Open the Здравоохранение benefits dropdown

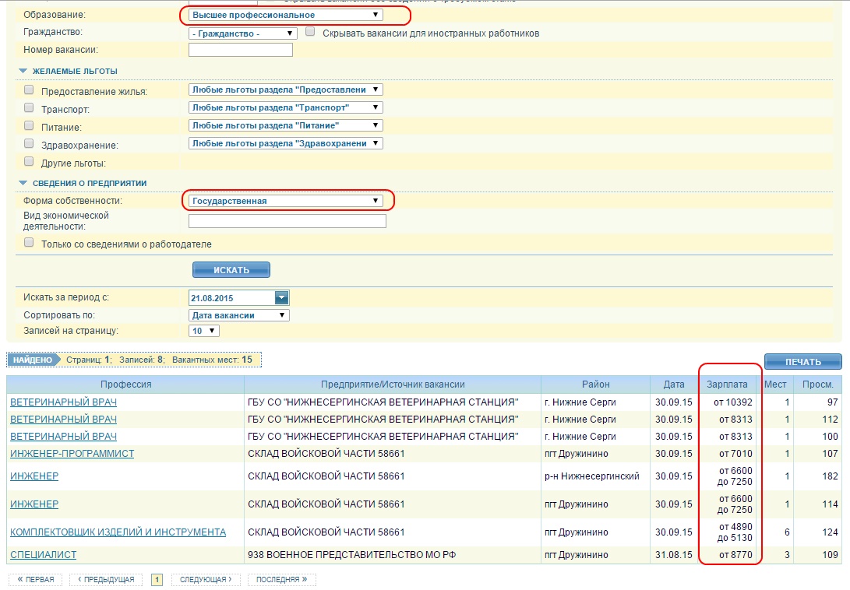tap(286, 143)
